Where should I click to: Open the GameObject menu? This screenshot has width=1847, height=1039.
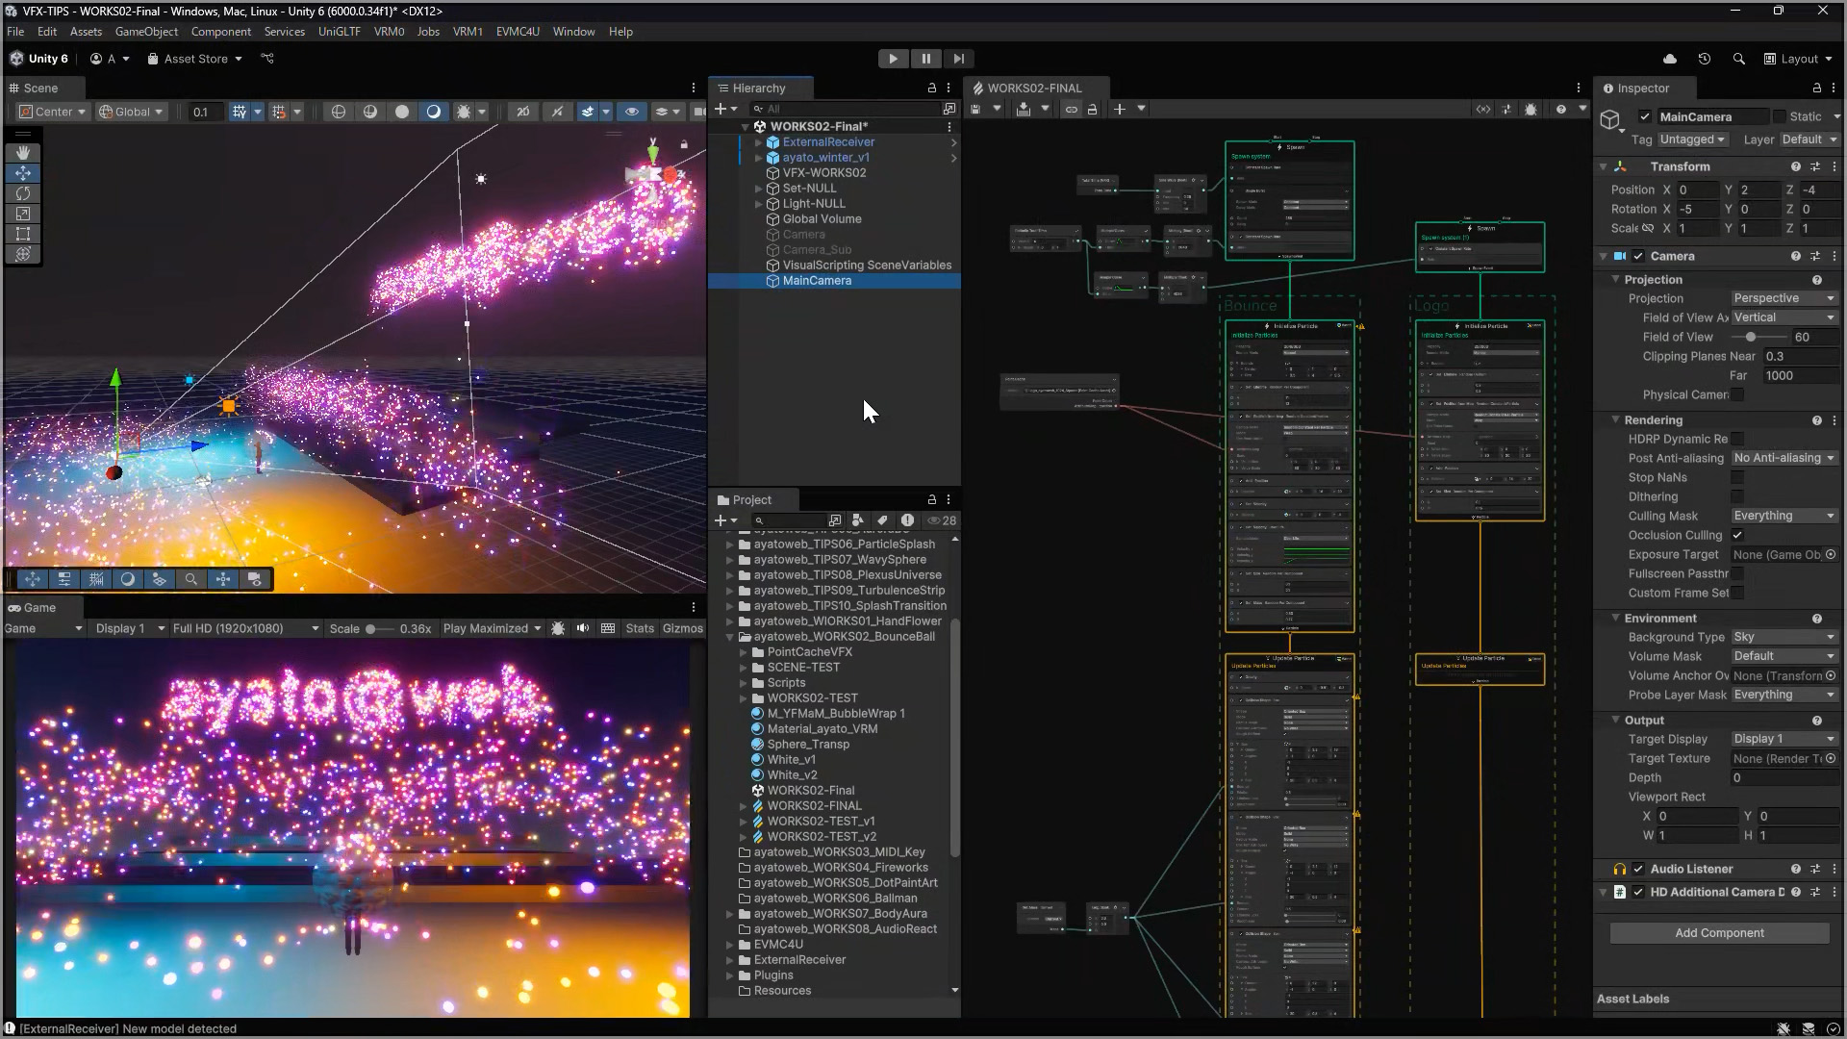(x=146, y=32)
